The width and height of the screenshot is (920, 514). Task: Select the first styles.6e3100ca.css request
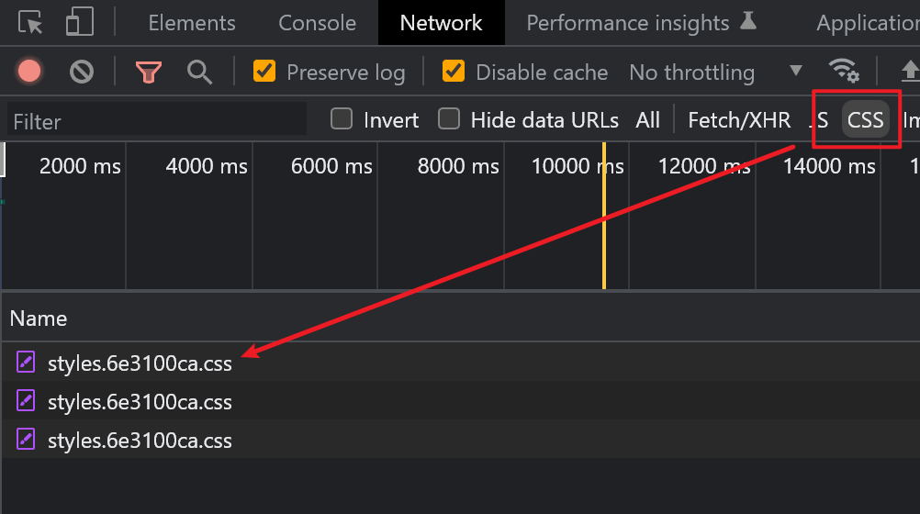[x=140, y=363]
